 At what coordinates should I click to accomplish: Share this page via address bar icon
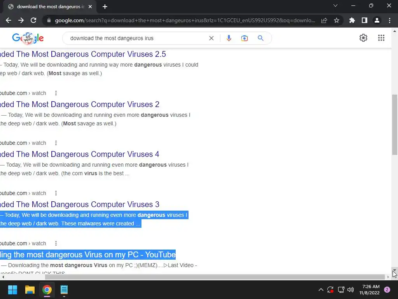click(324, 20)
